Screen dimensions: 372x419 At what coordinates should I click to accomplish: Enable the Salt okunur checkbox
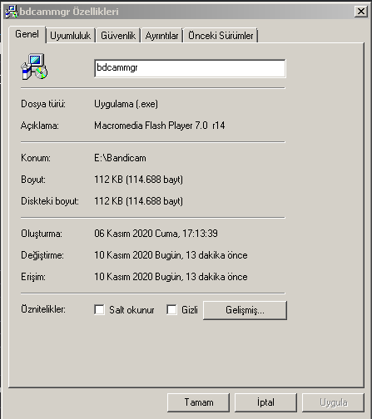coord(99,309)
